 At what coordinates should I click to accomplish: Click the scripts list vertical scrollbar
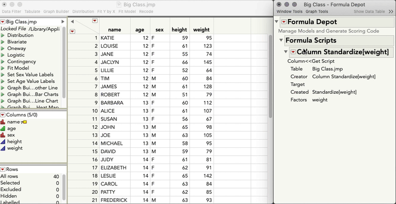point(64,62)
